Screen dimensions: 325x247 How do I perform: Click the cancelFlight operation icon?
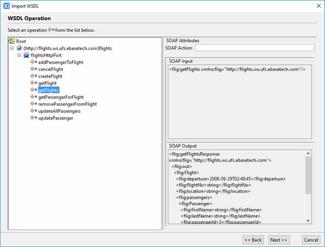(x=34, y=69)
